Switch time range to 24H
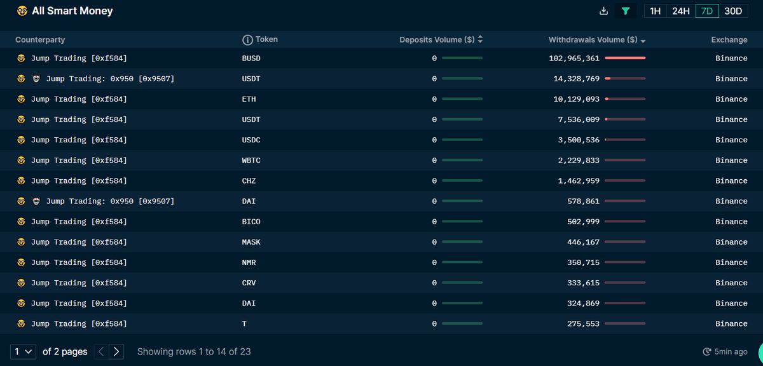This screenshot has height=366, width=763. click(x=681, y=11)
